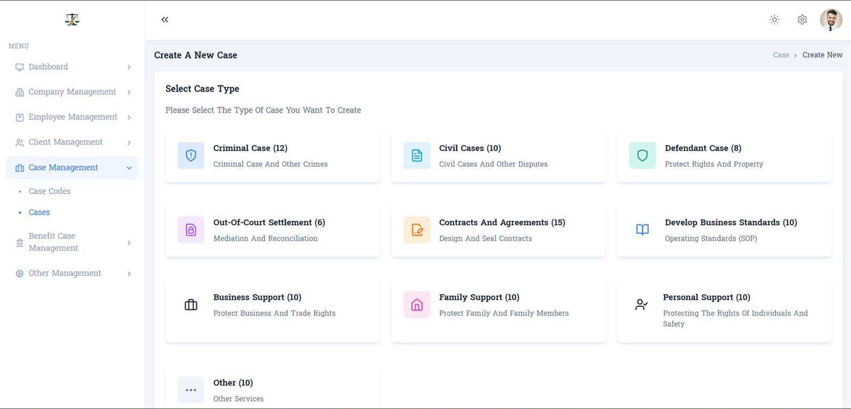Click the Contracts And Agreements edit icon
The image size is (851, 409).
coord(416,230)
